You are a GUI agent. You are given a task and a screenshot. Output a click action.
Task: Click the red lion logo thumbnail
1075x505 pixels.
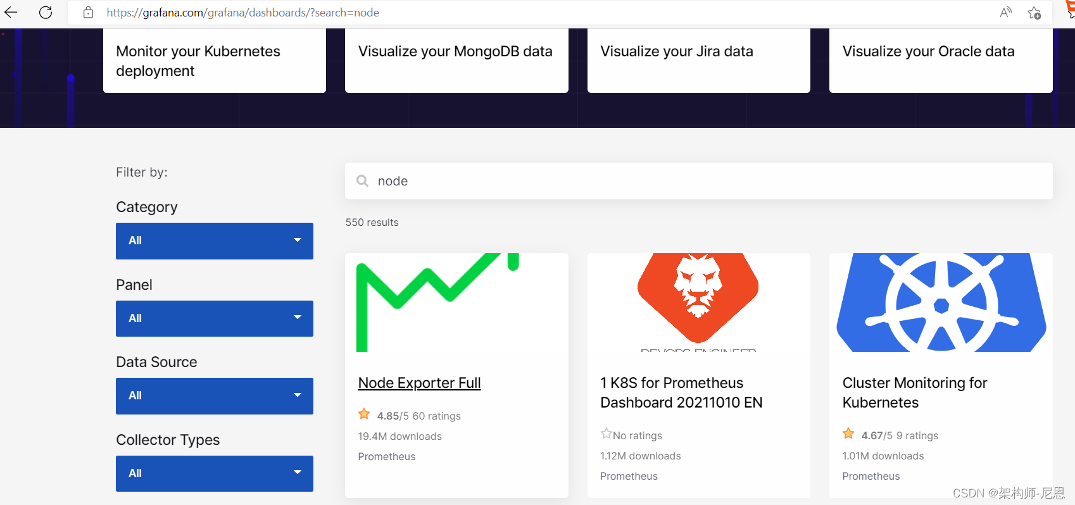click(698, 302)
